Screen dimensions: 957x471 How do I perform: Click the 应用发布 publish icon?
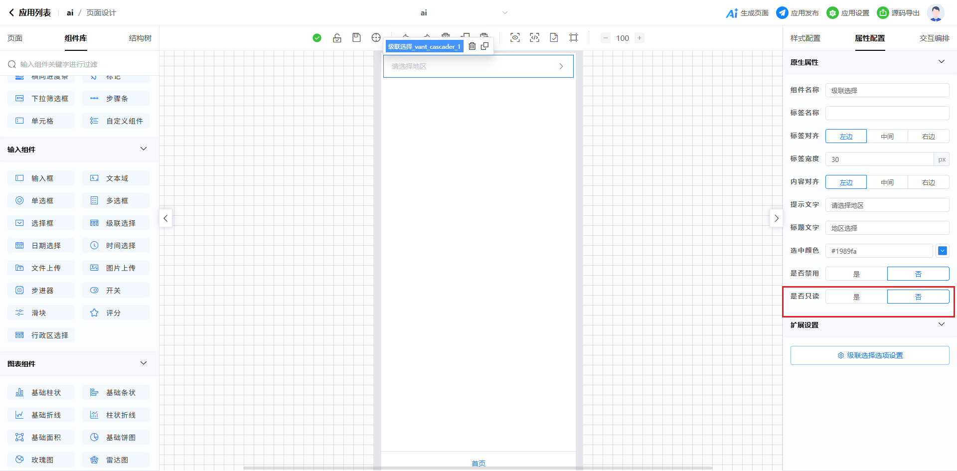(x=782, y=13)
